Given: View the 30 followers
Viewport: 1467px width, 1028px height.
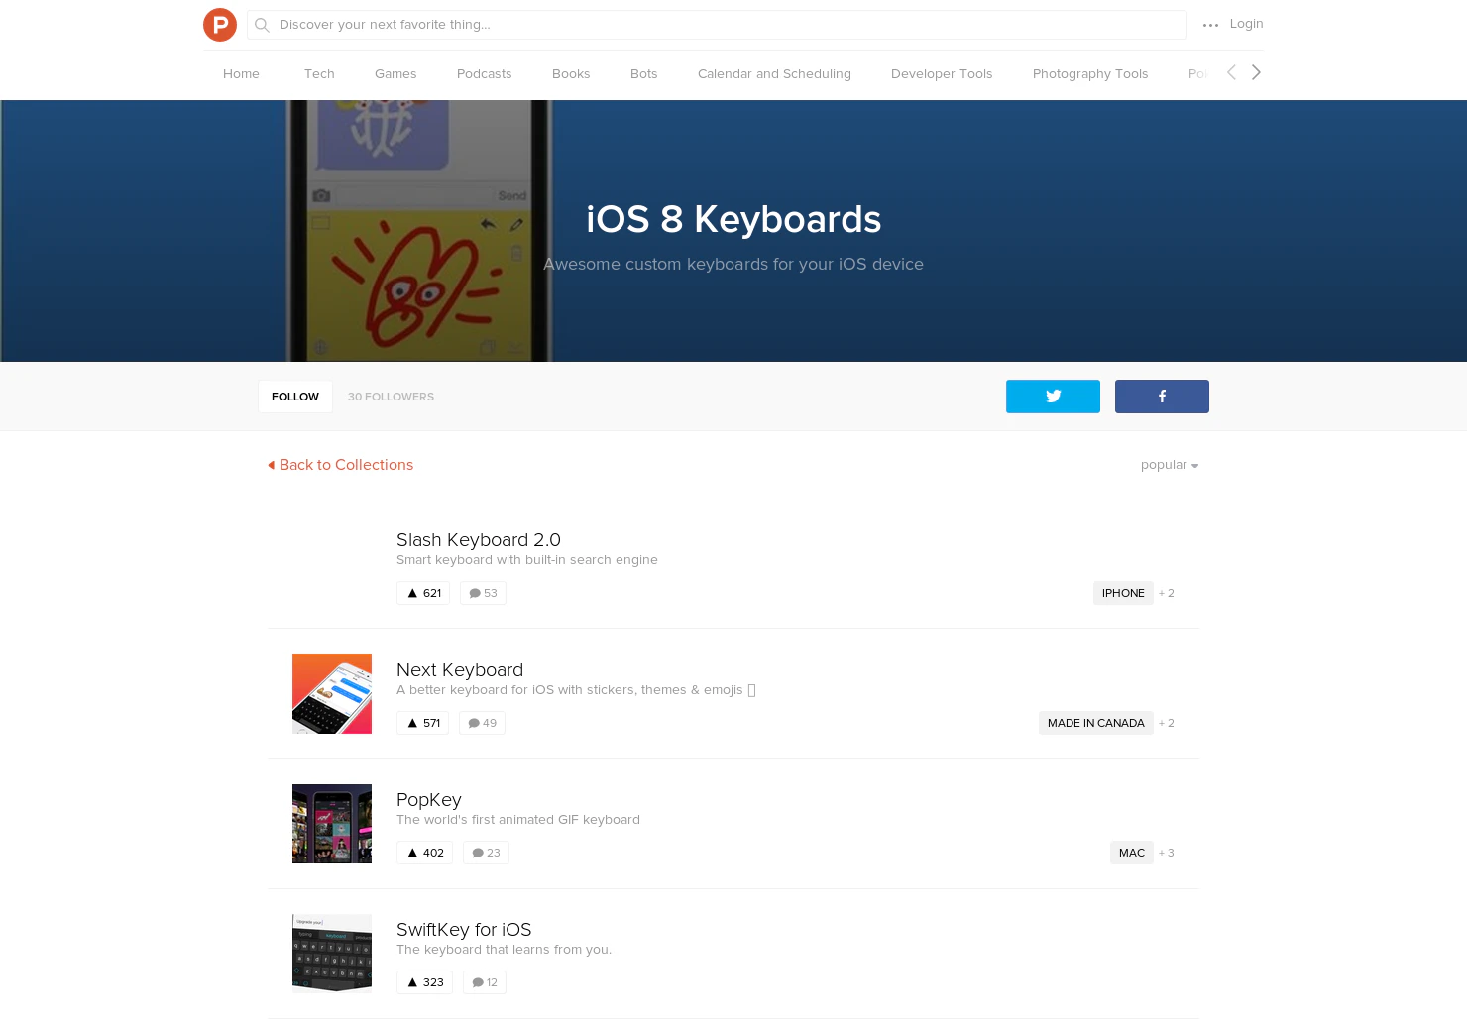Looking at the screenshot, I should [x=391, y=397].
